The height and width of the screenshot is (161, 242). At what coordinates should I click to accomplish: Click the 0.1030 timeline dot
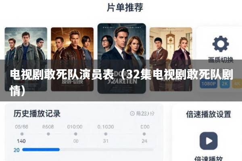(106, 134)
